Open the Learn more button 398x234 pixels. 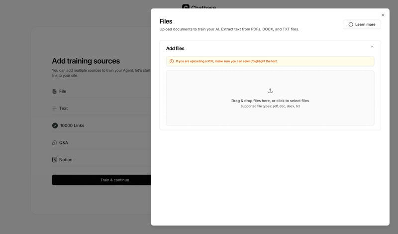click(x=362, y=24)
